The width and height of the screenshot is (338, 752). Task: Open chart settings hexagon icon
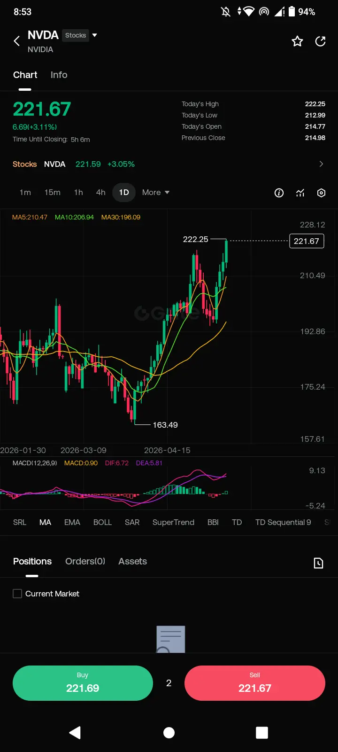[321, 193]
